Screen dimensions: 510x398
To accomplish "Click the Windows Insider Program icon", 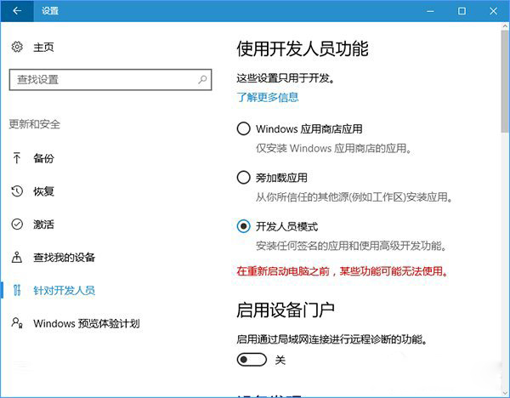I will point(17,323).
